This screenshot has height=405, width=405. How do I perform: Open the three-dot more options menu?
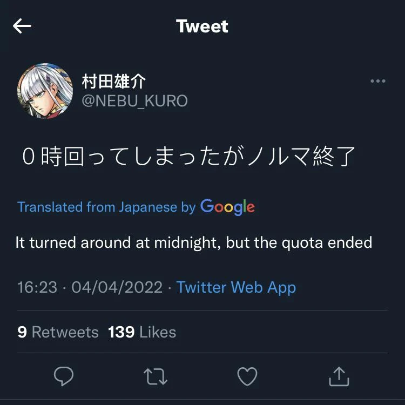pos(377,82)
